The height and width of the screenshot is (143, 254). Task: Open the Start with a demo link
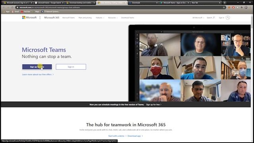click(117, 136)
